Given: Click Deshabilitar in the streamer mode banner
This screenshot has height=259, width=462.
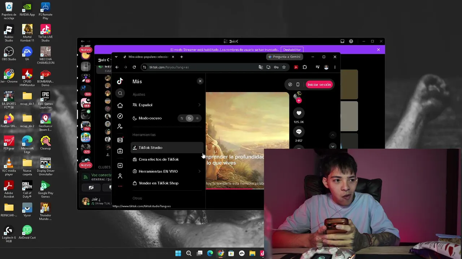Looking at the screenshot, I should click(x=292, y=50).
